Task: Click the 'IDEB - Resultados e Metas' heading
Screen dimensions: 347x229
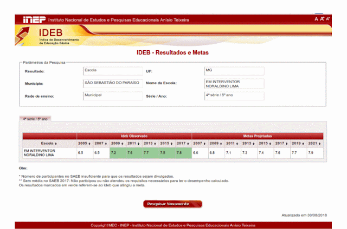Action: tap(172, 53)
